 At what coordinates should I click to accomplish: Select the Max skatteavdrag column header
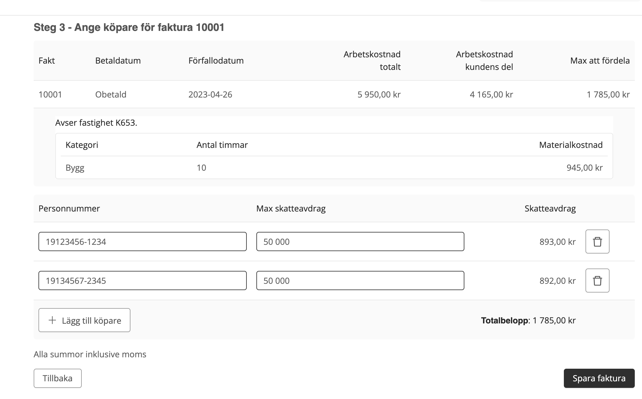point(291,208)
